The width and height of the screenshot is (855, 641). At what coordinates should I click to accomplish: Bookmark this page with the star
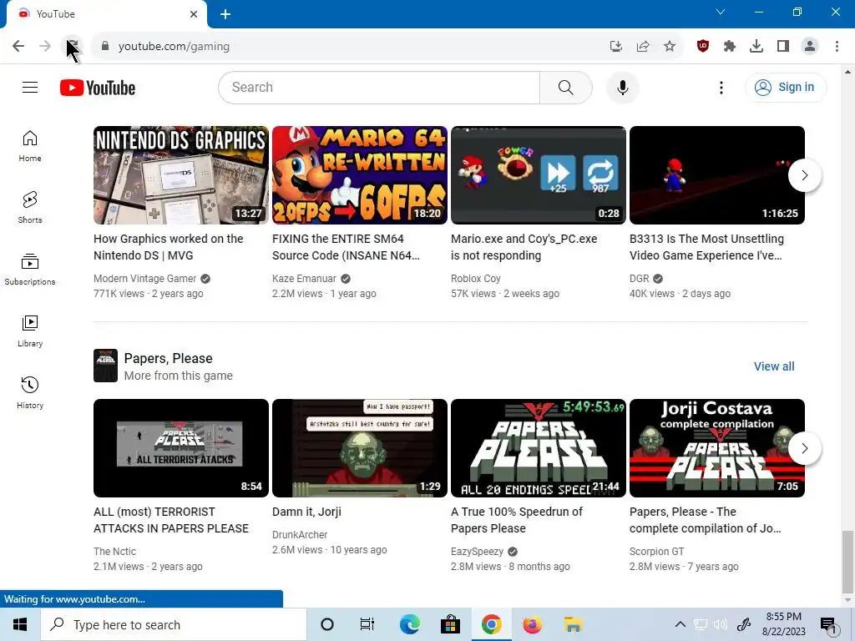(x=670, y=47)
